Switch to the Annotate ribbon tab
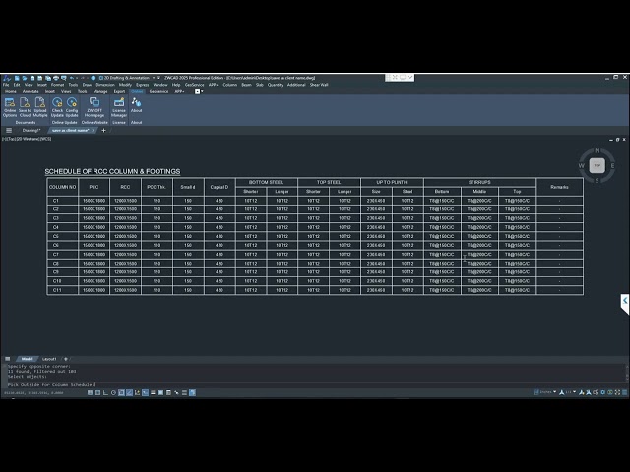Image resolution: width=630 pixels, height=472 pixels. [31, 91]
